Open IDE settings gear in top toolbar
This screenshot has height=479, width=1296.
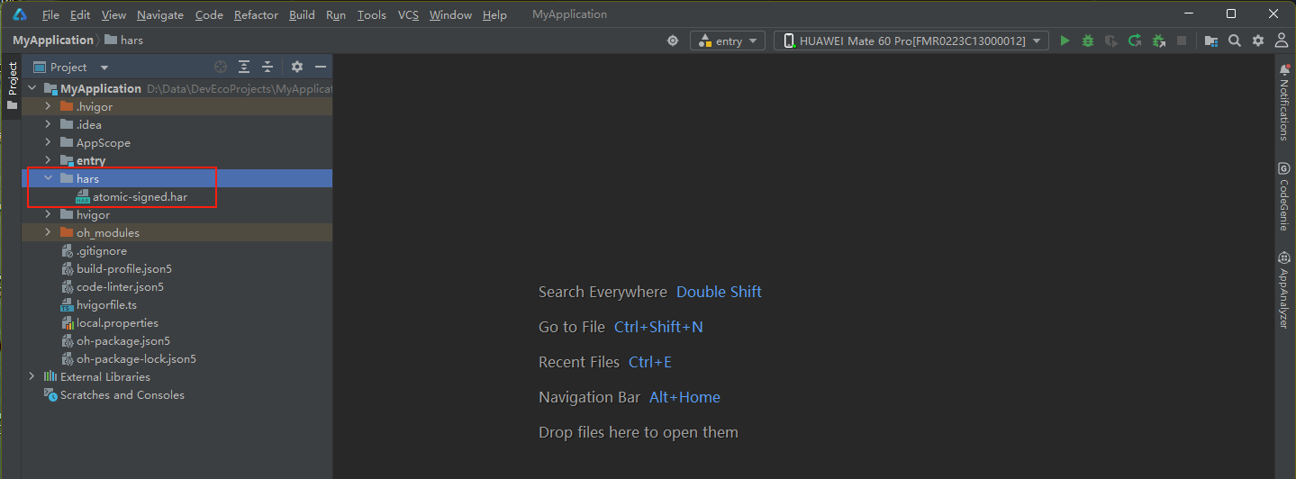pyautogui.click(x=1258, y=41)
